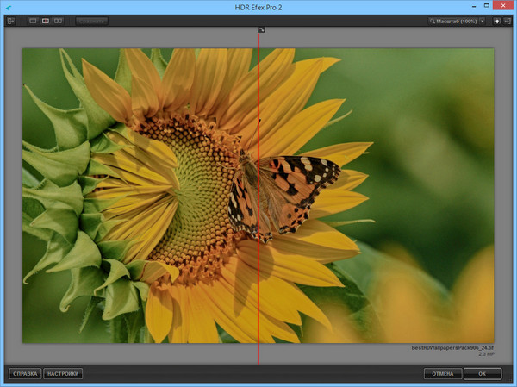Click the zoom magnifier icon
This screenshot has height=387, width=517.
[x=433, y=21]
